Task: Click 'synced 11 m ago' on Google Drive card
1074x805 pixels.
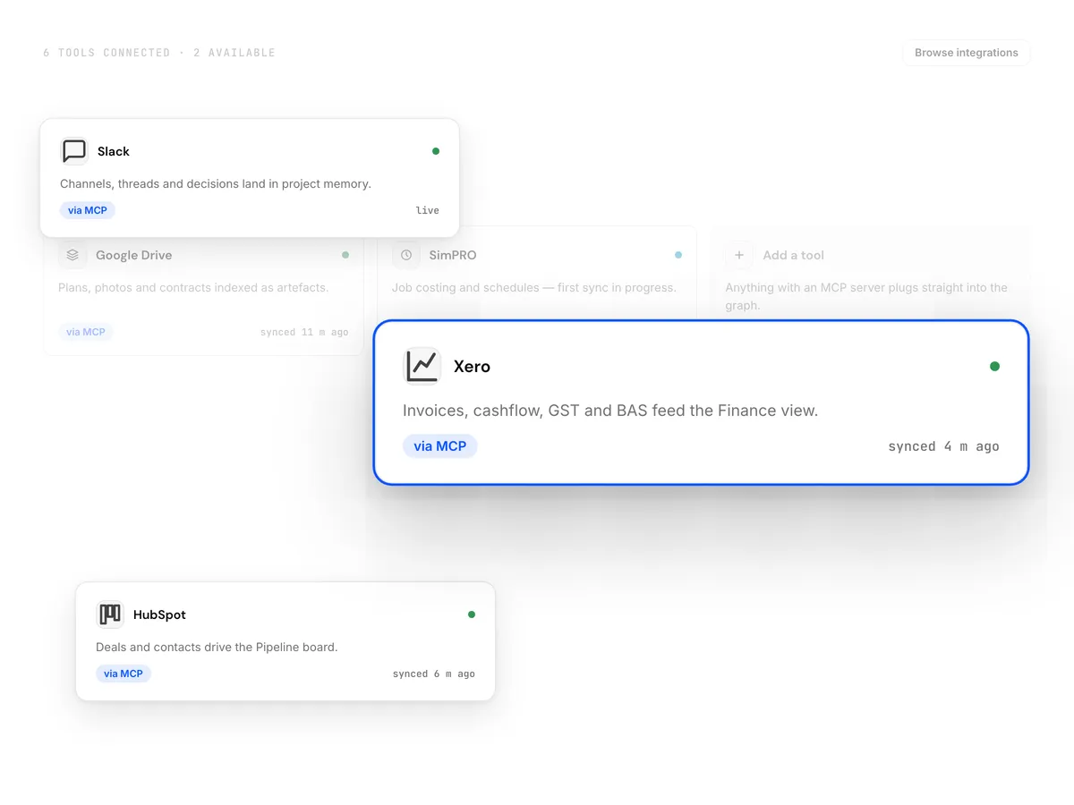Action: tap(304, 332)
